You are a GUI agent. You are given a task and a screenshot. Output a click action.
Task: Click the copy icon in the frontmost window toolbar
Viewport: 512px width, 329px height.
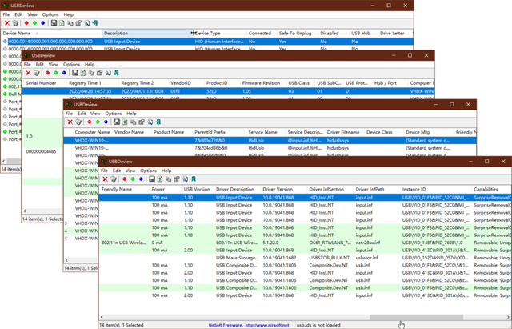169,179
